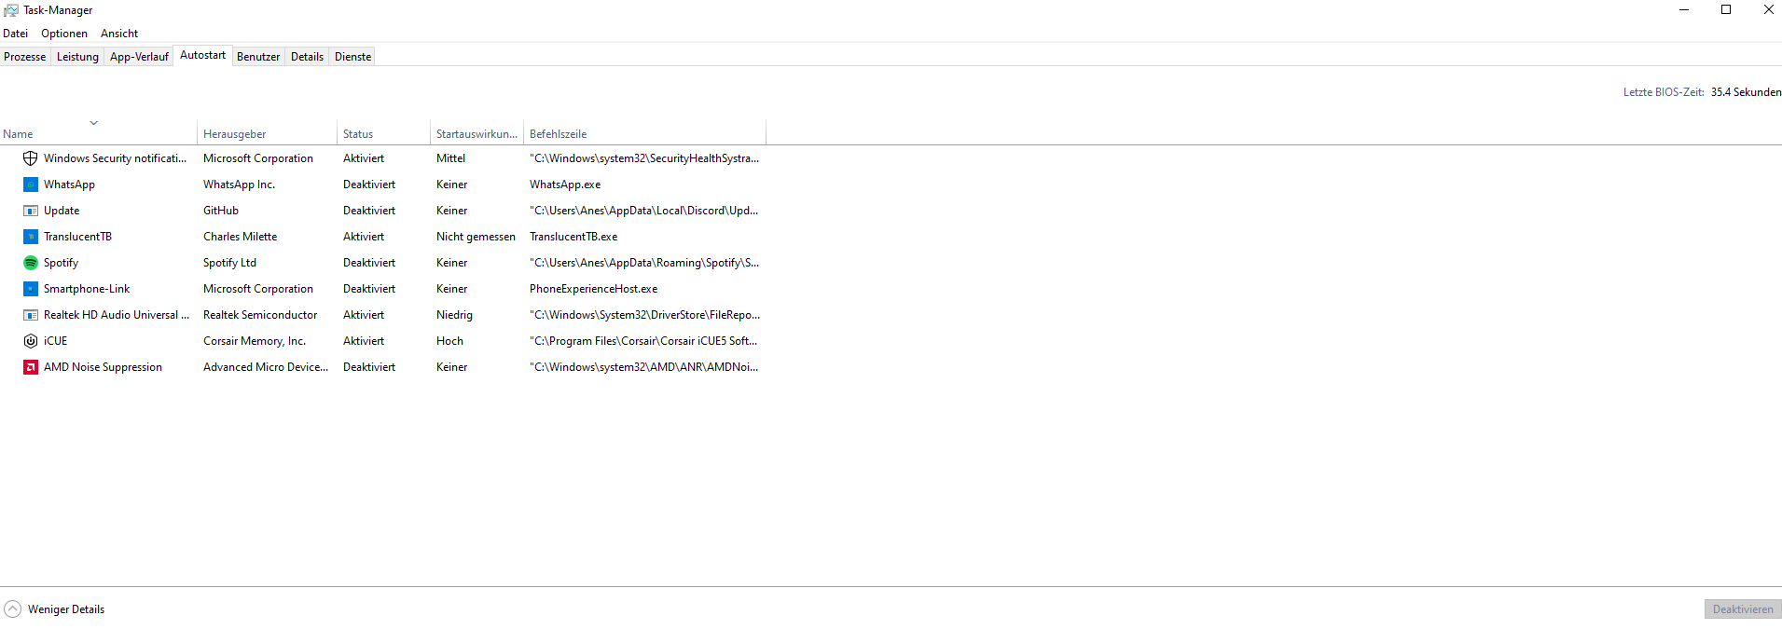Click the Corsair iCUE5 command line path
Viewport: 1782px width, 629px height.
[643, 341]
